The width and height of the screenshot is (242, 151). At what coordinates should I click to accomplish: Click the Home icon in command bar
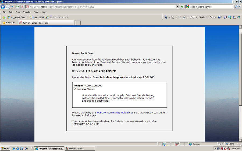pos(166,17)
